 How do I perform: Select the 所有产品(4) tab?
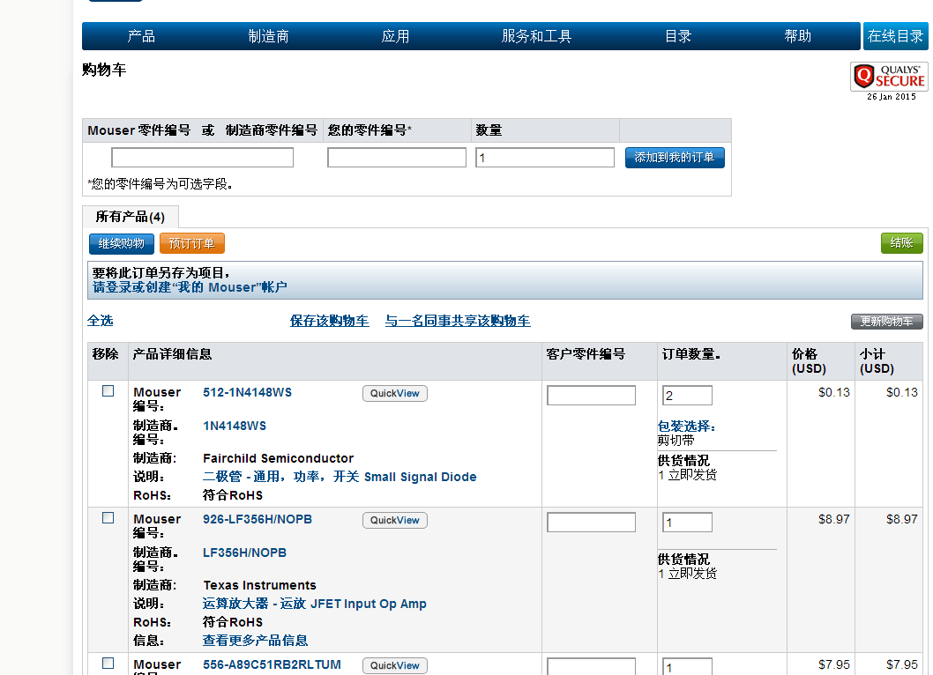[131, 217]
